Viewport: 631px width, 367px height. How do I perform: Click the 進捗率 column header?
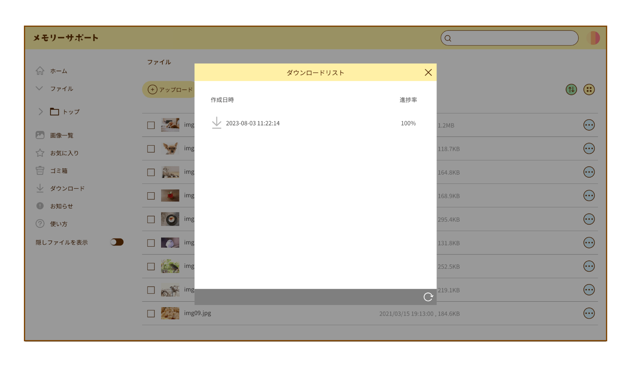pyautogui.click(x=408, y=100)
